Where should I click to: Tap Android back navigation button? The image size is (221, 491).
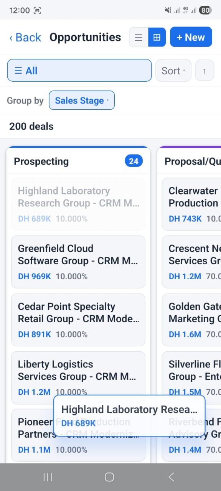[172, 477]
